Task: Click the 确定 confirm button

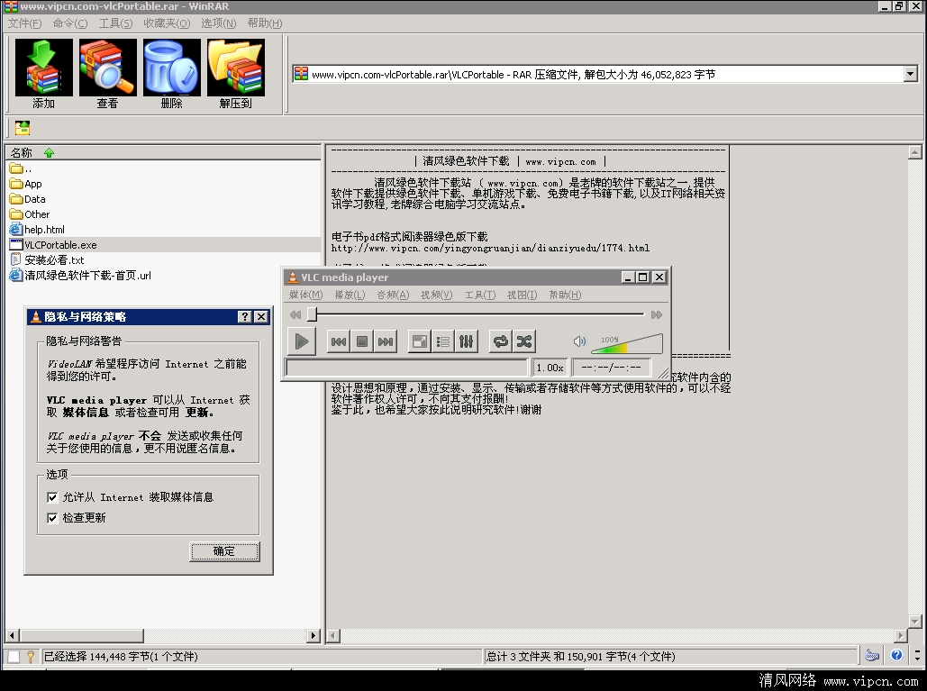Action: 224,551
